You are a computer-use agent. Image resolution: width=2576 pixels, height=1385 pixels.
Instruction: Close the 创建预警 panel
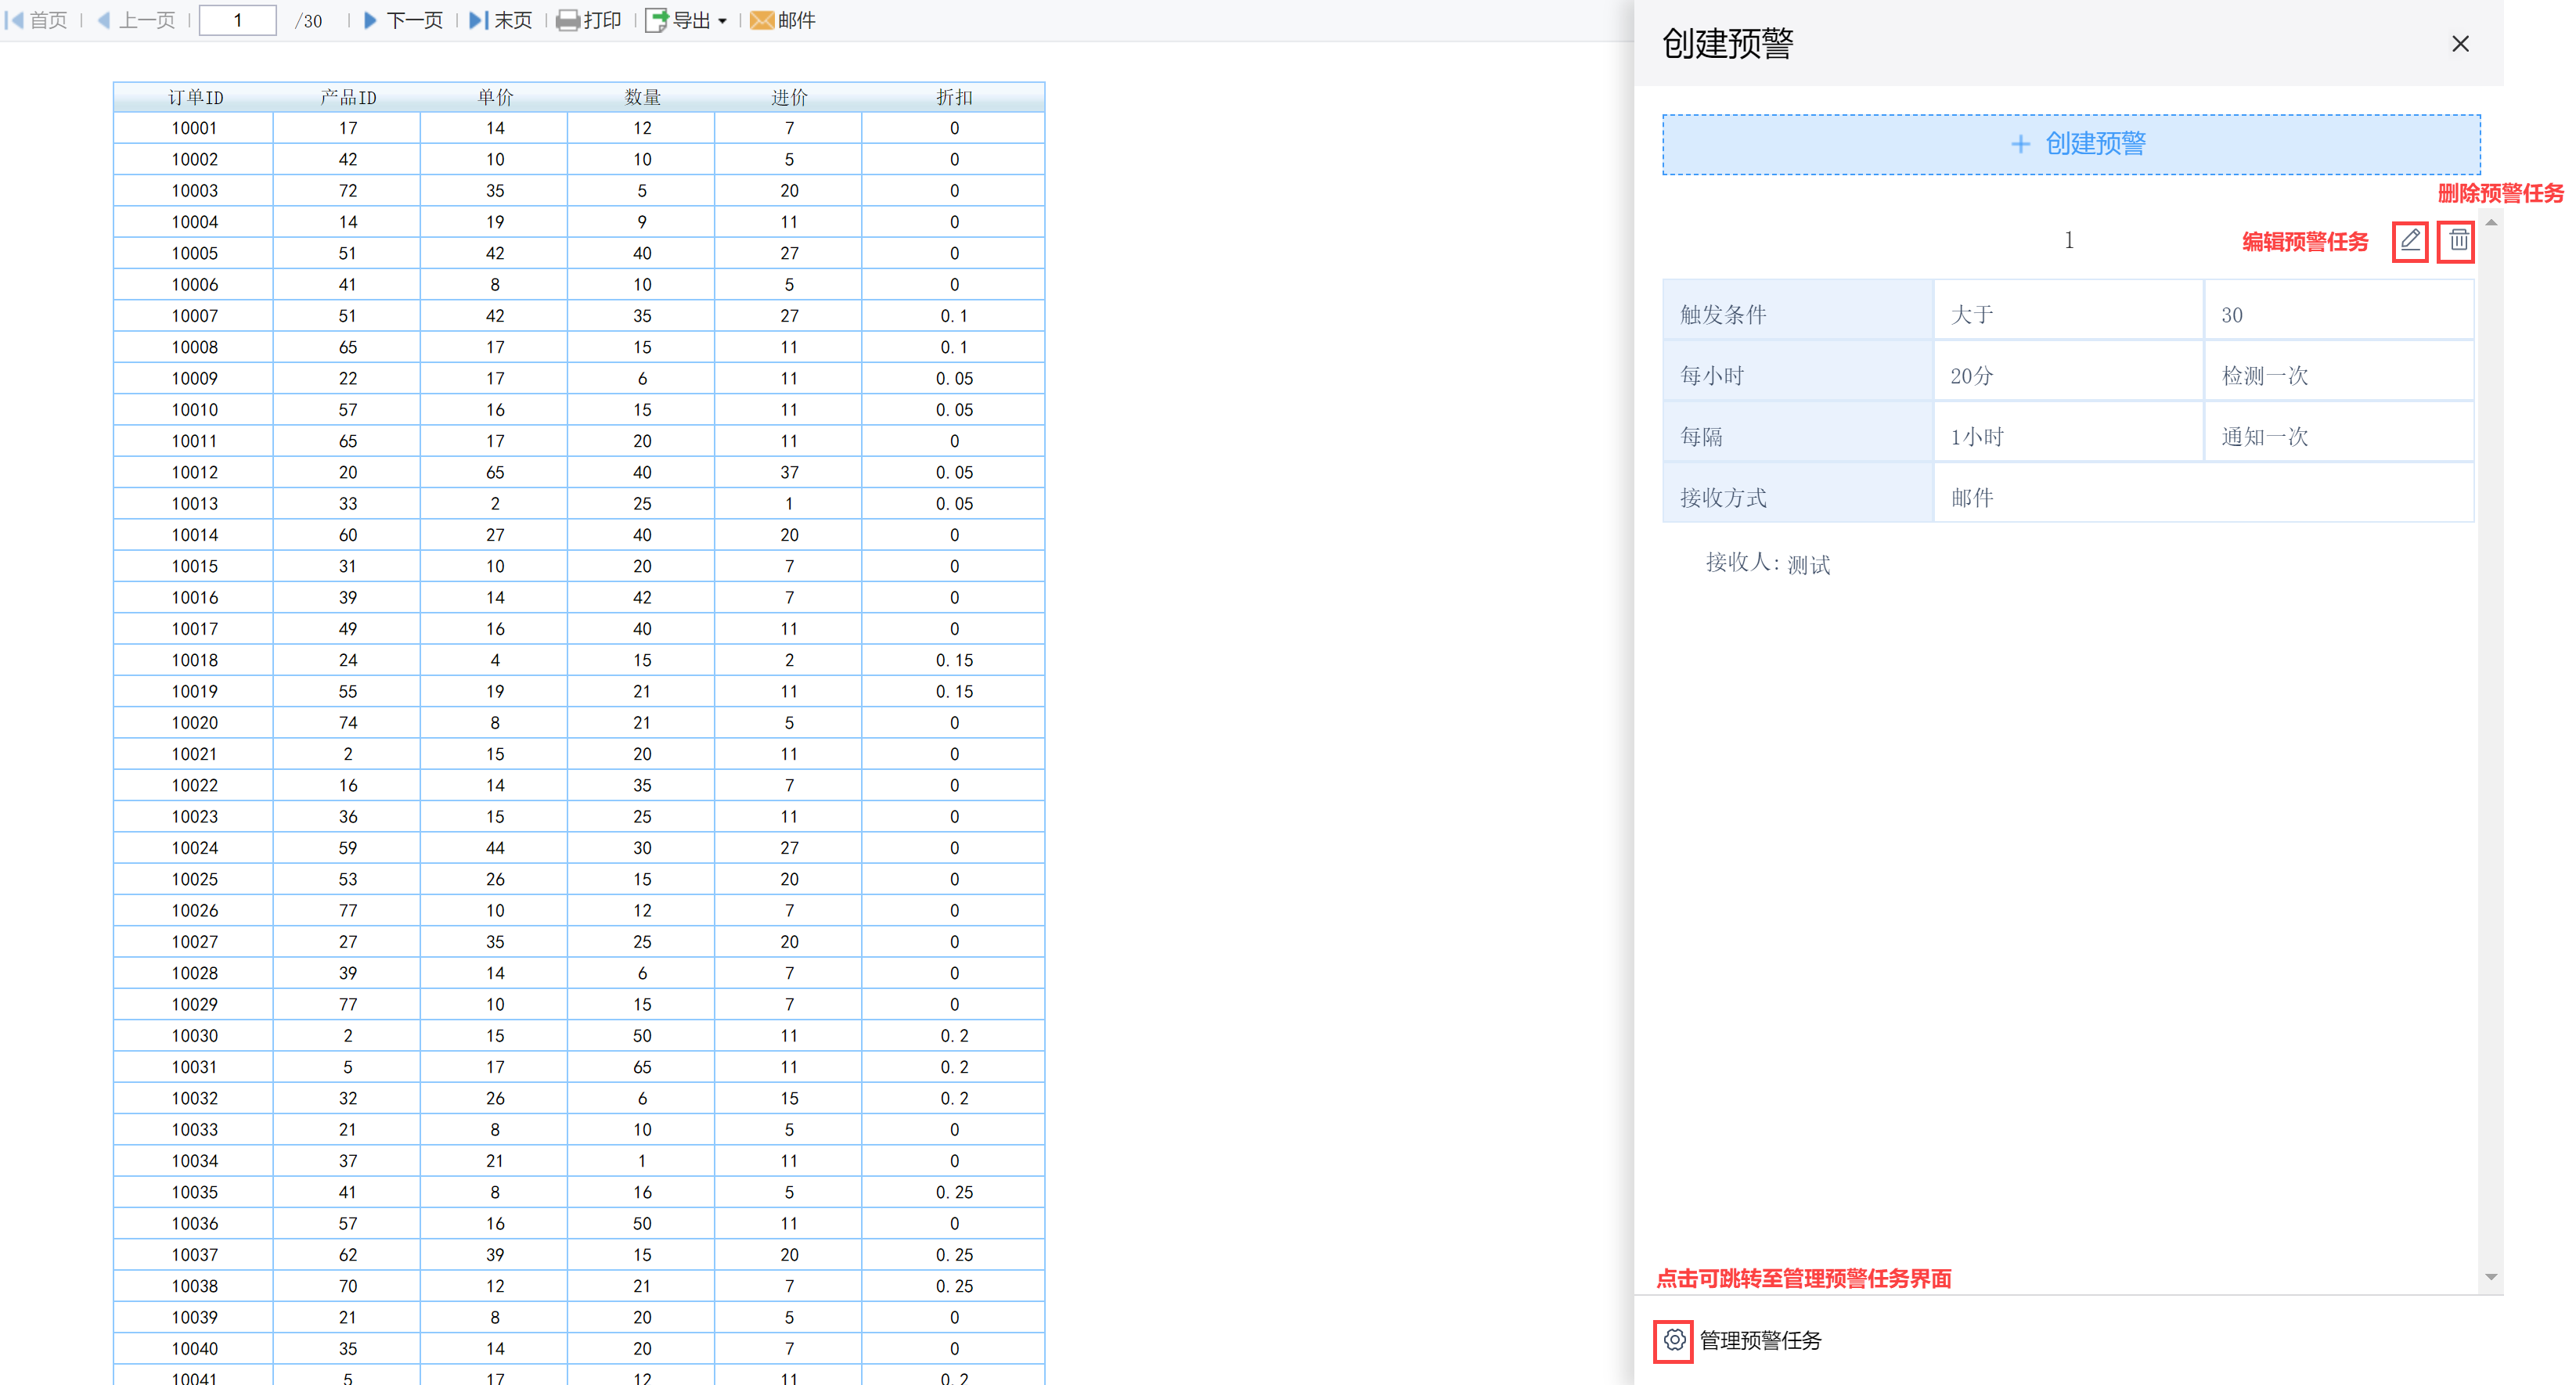(2459, 44)
